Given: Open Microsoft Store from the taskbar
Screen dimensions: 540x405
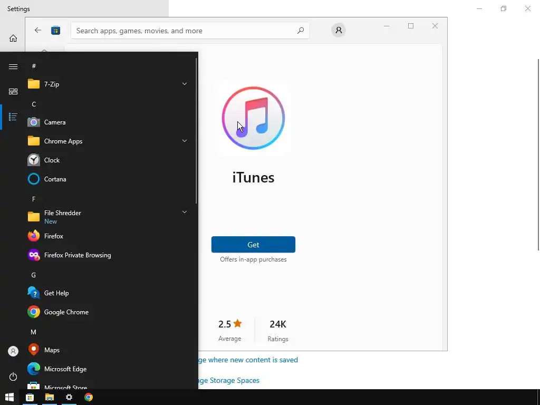Looking at the screenshot, I should (30, 397).
